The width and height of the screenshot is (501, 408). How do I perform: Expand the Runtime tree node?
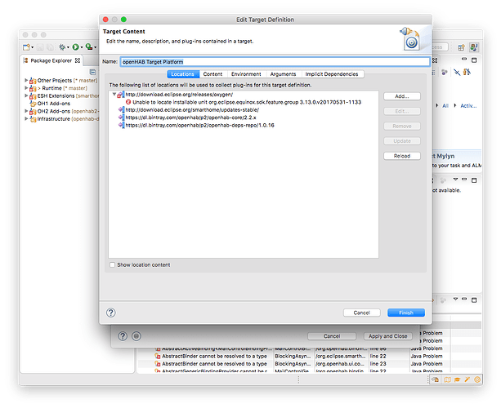pyautogui.click(x=26, y=88)
